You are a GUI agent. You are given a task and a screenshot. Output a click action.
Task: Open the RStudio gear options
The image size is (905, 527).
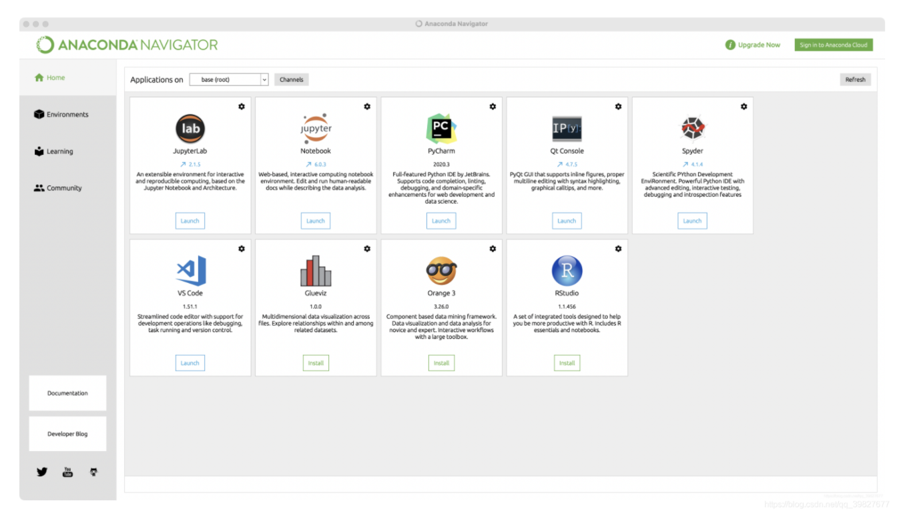[618, 249]
